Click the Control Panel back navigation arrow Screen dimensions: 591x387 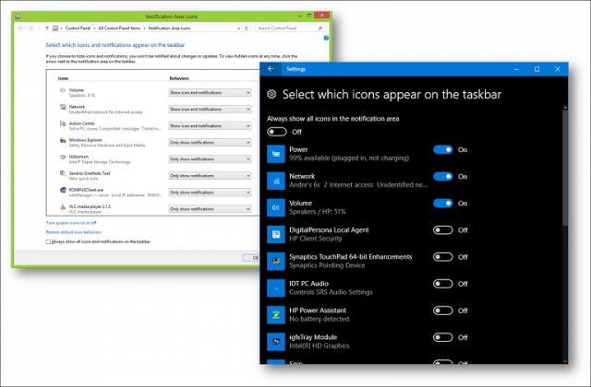[x=20, y=29]
